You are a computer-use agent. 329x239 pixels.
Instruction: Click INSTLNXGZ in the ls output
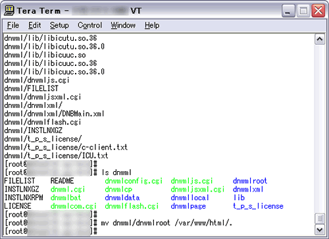coord(22,189)
